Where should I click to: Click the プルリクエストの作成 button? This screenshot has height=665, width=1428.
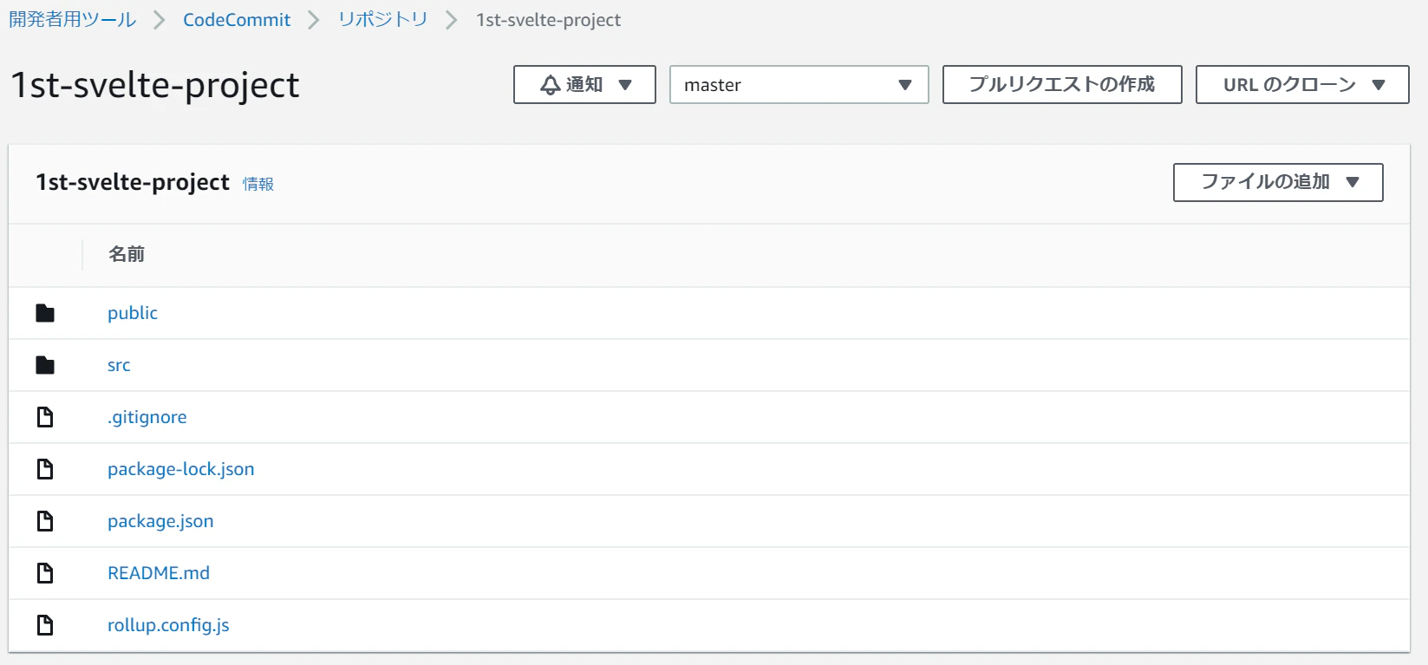[1062, 85]
